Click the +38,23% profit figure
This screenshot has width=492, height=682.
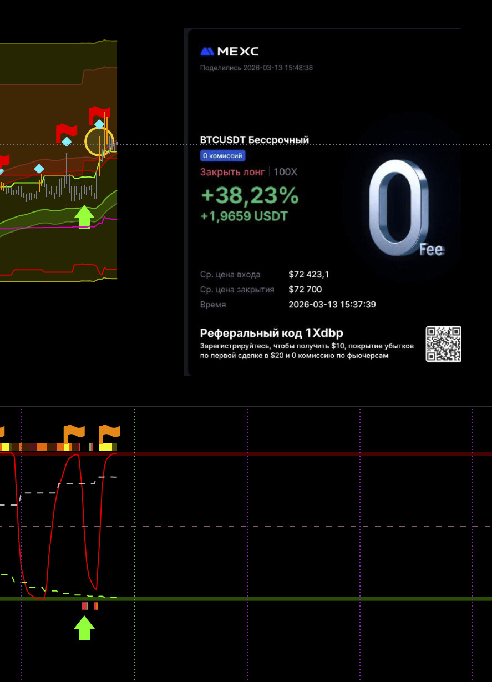coord(249,195)
